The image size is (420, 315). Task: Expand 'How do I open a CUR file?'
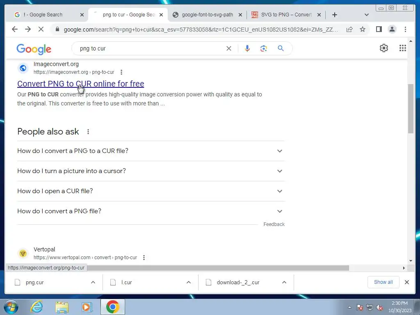tap(151, 191)
